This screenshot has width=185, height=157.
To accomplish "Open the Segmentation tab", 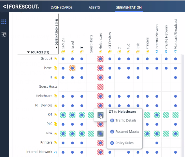I will point(129,7).
